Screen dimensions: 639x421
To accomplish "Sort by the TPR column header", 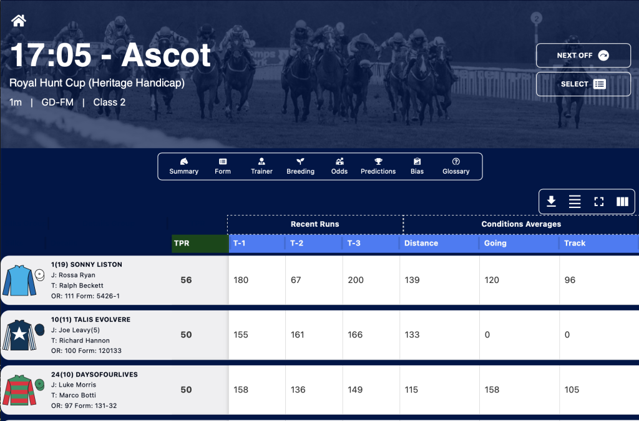I will (200, 243).
